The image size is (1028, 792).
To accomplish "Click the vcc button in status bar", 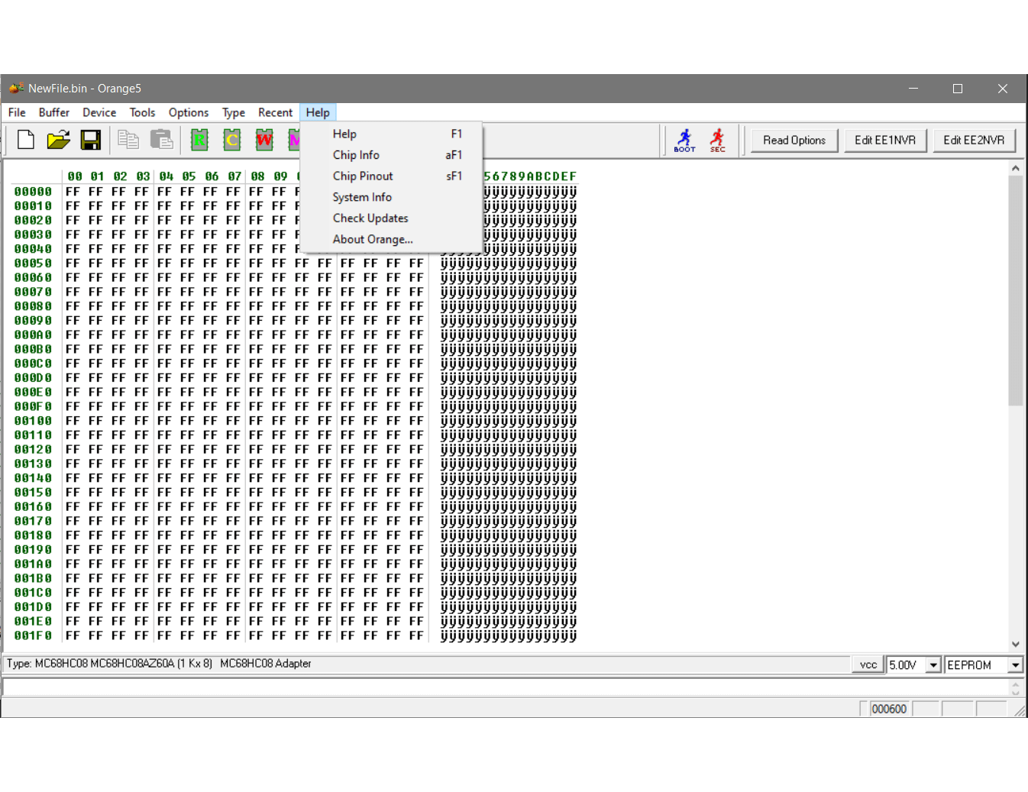I will [868, 664].
